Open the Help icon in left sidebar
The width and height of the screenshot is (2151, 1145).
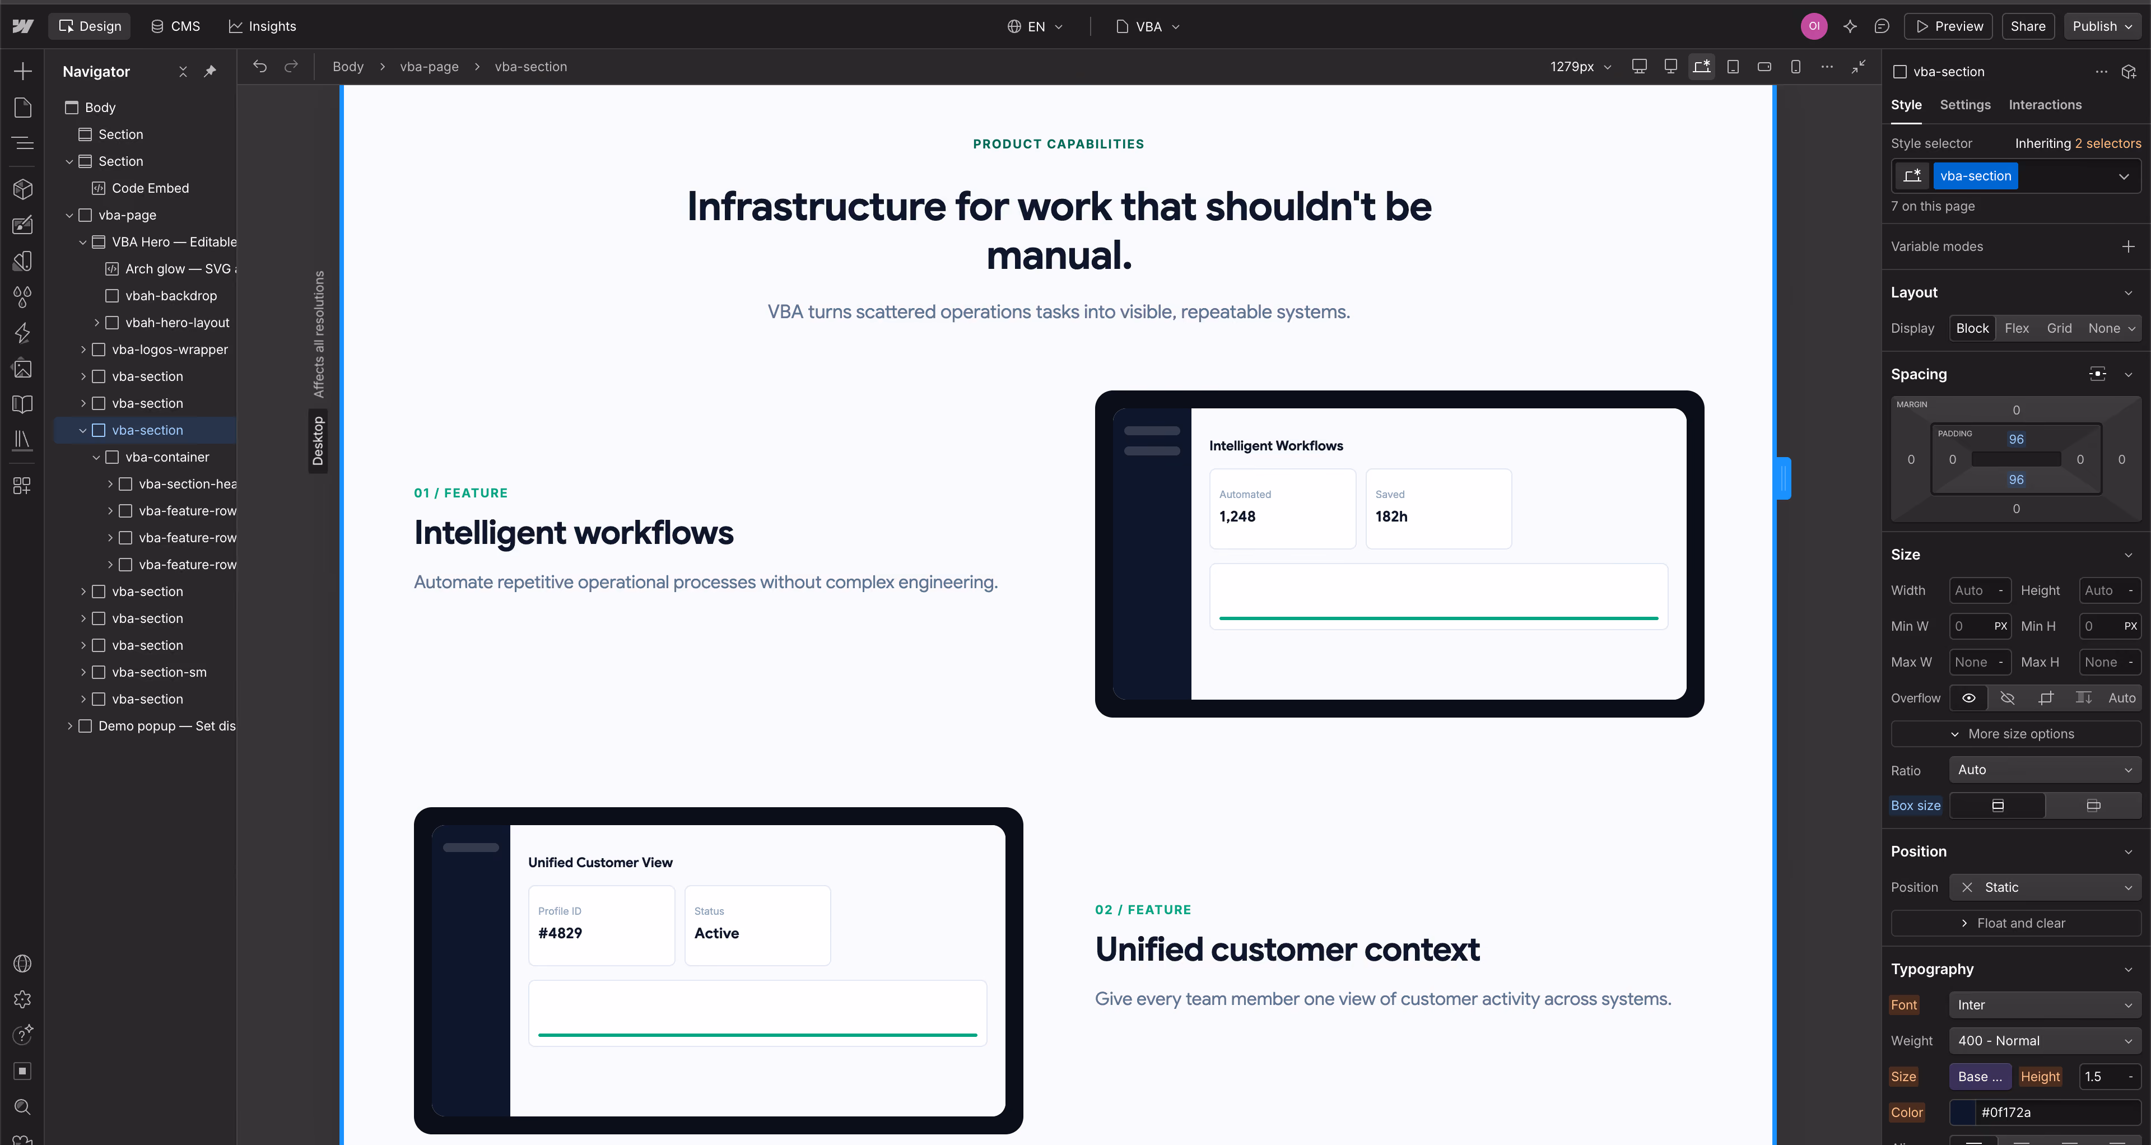click(x=22, y=1035)
